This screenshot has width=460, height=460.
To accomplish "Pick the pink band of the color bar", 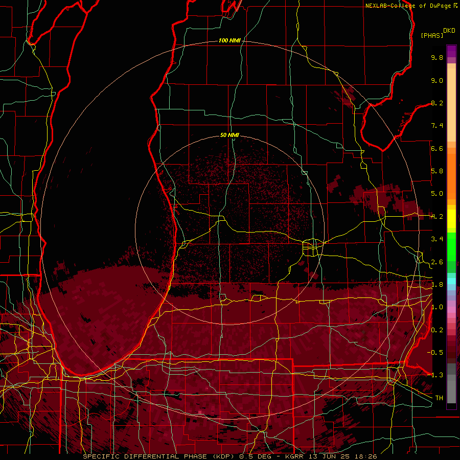I will coord(451,310).
